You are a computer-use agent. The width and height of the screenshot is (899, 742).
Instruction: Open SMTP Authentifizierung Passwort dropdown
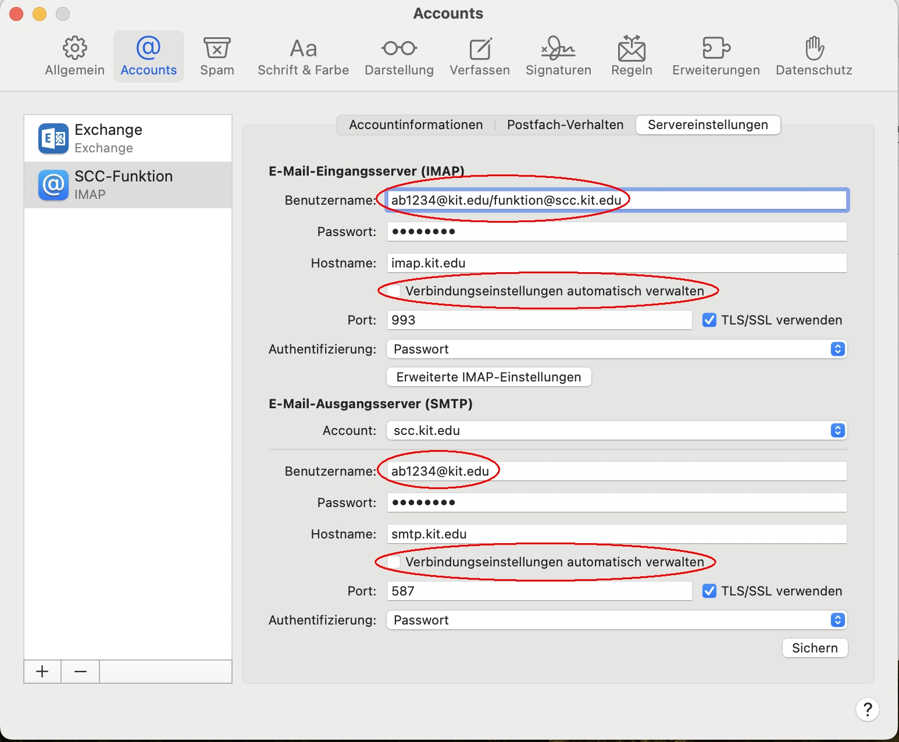point(616,620)
